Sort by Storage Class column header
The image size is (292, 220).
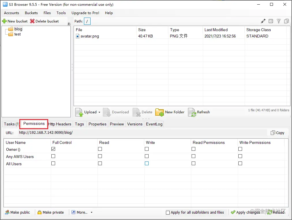tap(265, 30)
